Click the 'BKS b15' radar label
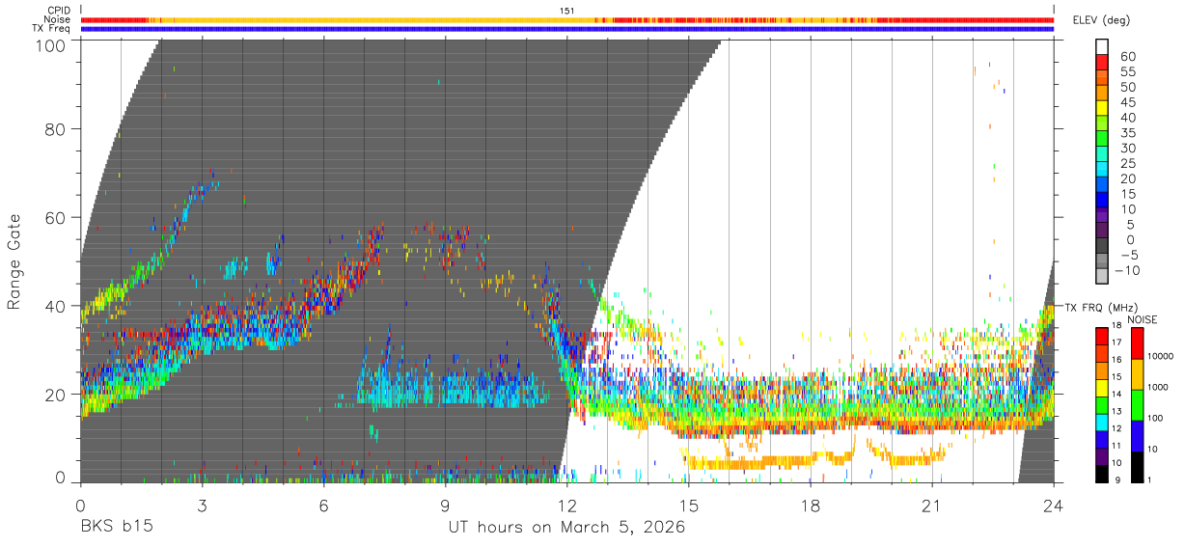 click(x=117, y=528)
